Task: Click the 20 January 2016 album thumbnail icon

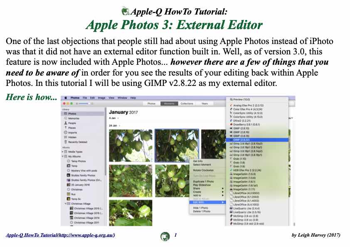Action: click(69, 185)
